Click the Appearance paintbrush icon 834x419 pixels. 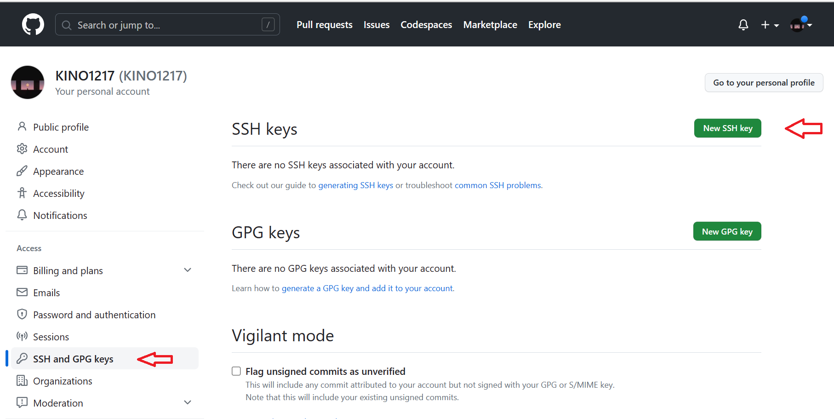pyautogui.click(x=22, y=171)
